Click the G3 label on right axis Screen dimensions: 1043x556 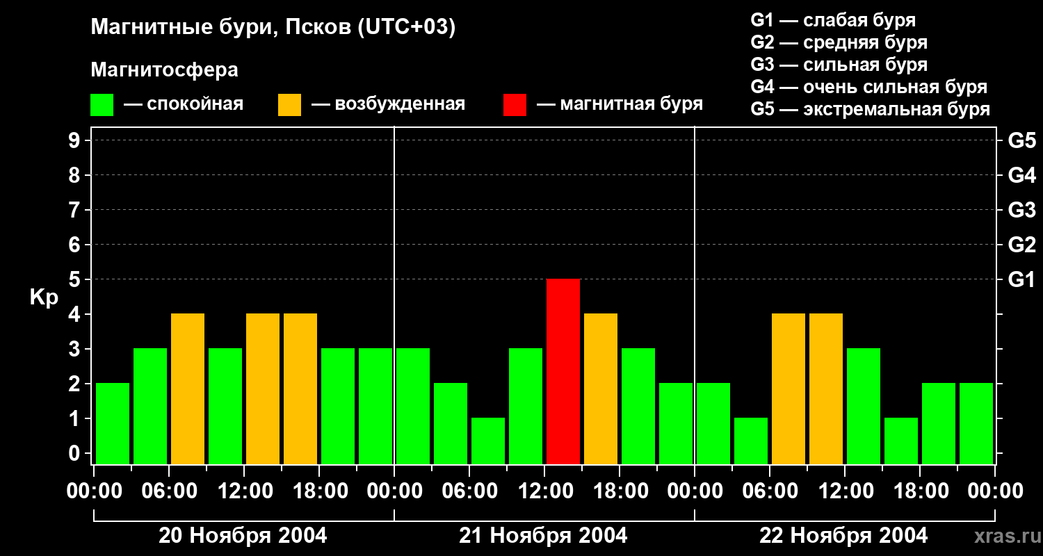[1021, 210]
